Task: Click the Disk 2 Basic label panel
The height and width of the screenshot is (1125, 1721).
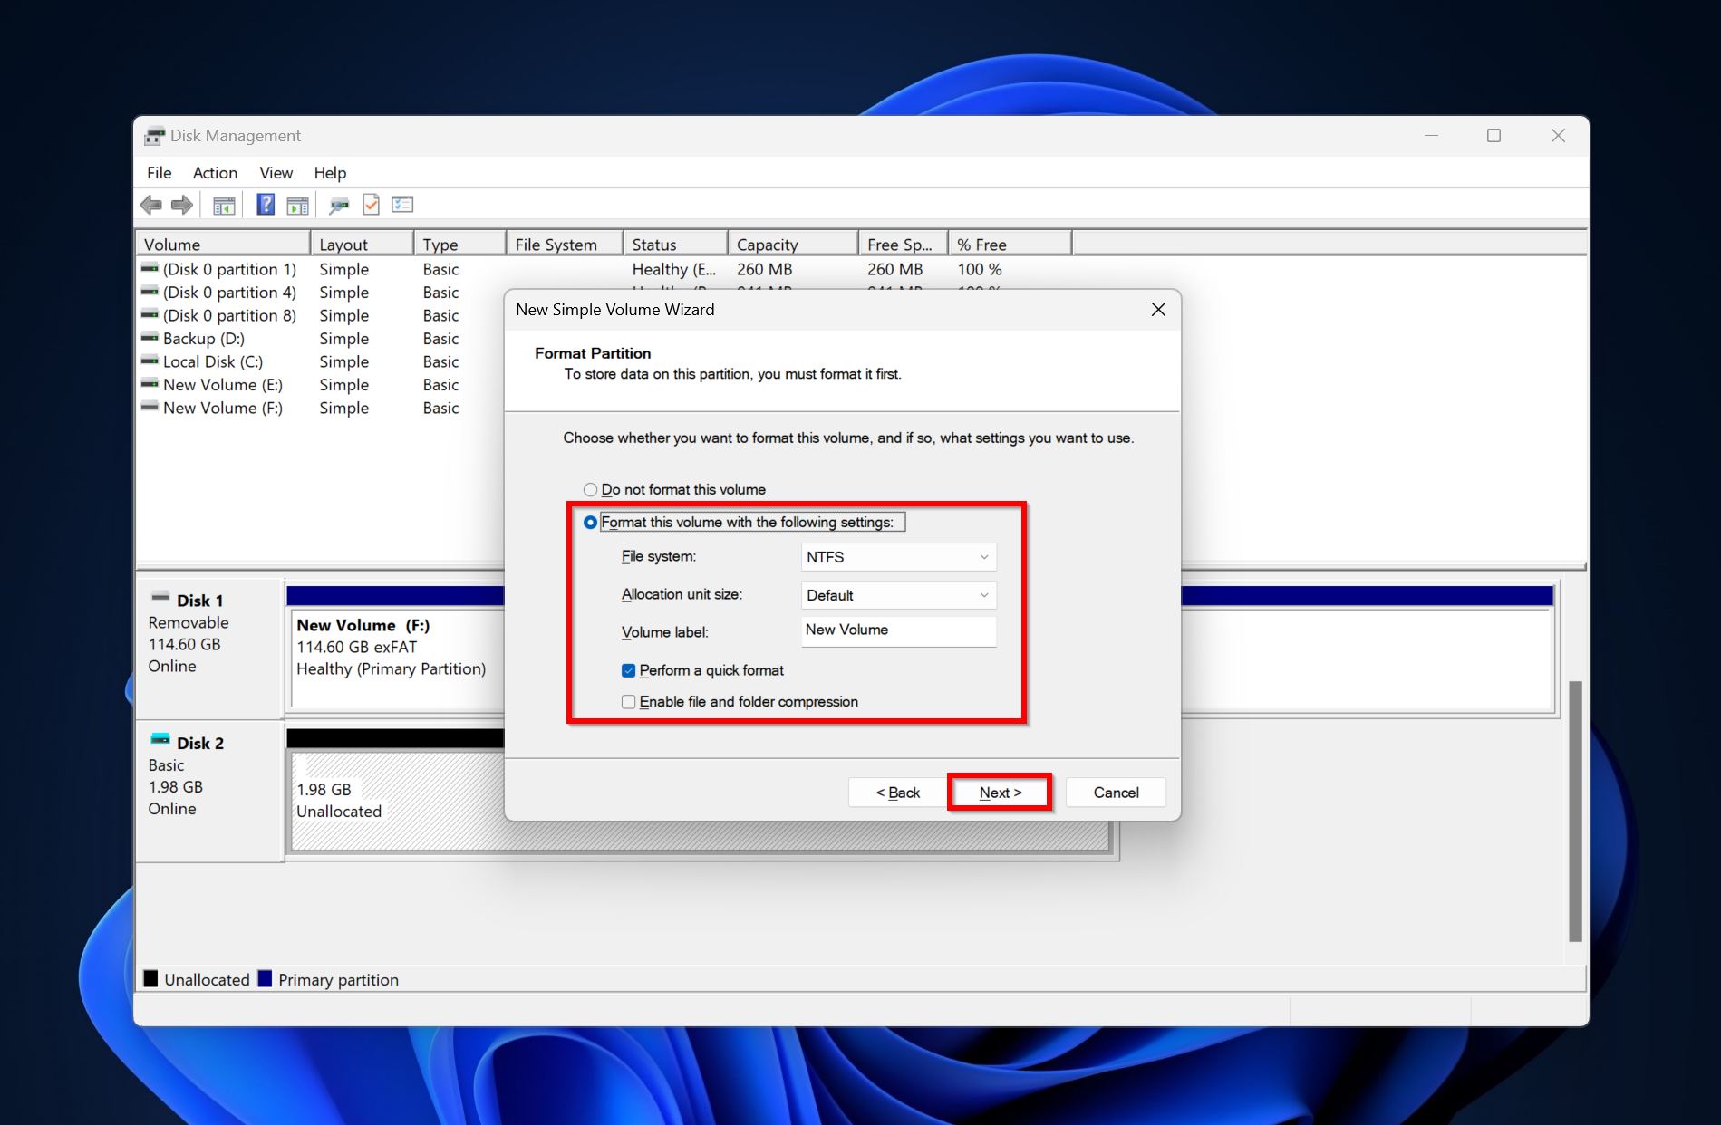Action: point(209,790)
